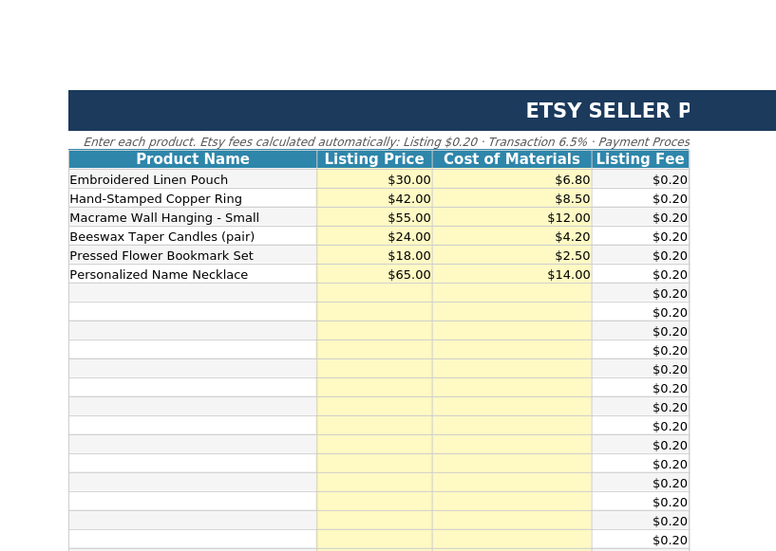Select Personalized Name Necklace cell

point(193,274)
